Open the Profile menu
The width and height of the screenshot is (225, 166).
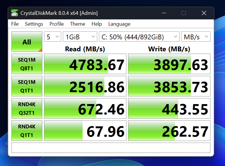coord(57,24)
